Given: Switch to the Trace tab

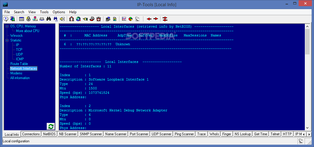Looking at the screenshot, I should tap(201, 134).
